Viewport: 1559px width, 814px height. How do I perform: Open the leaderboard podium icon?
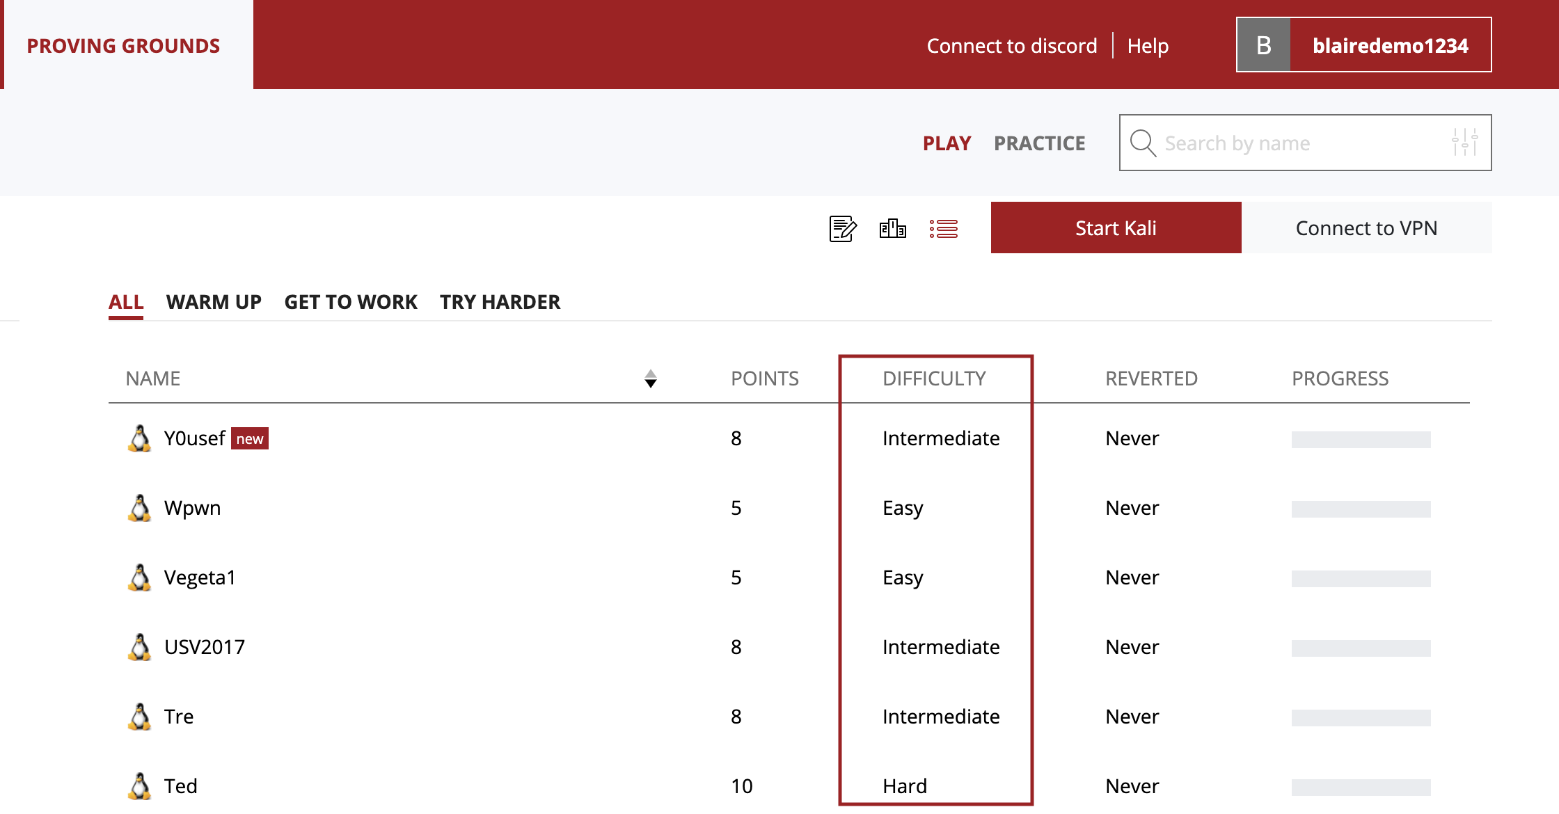click(893, 228)
